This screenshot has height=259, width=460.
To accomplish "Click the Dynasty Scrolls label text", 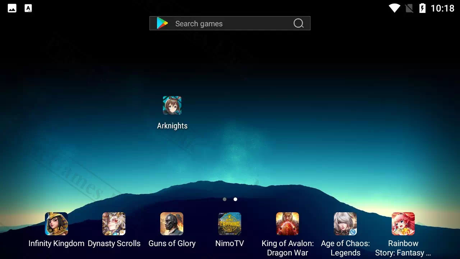I will tap(114, 244).
